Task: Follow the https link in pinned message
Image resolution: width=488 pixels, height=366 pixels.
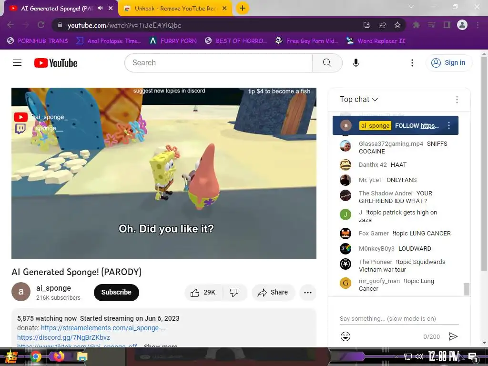Action: pyautogui.click(x=429, y=125)
